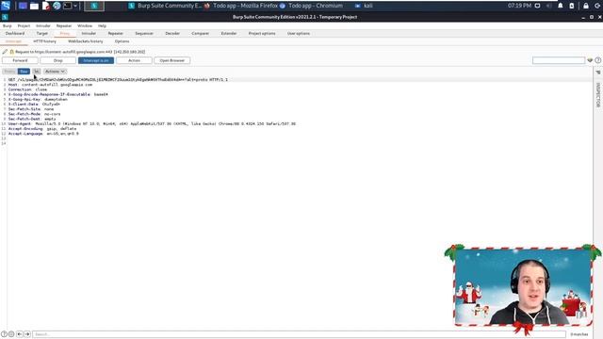Launch the terminal emulator icon

pos(67,6)
